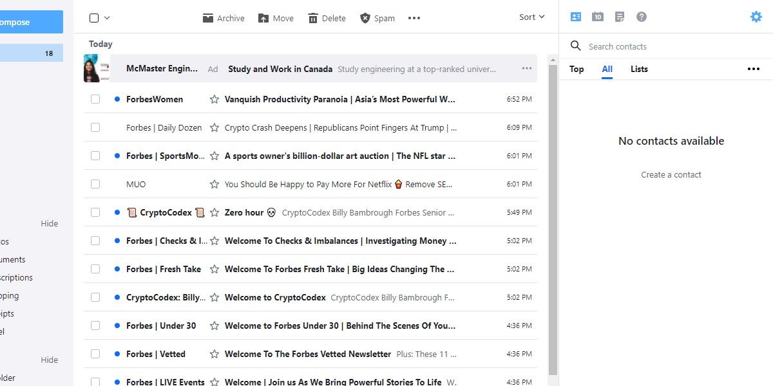Check the Forbes | Under 30 email checkbox
This screenshot has height=386, width=773.
[95, 326]
